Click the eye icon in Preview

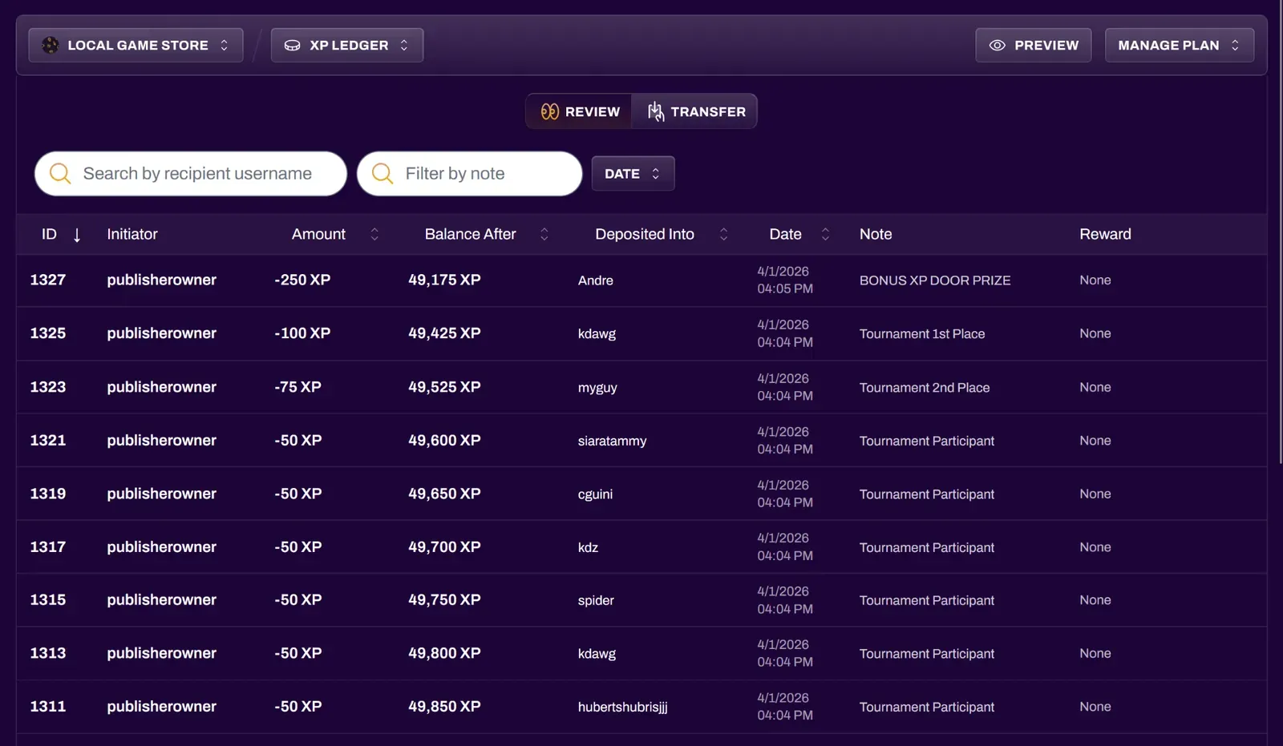pos(998,46)
